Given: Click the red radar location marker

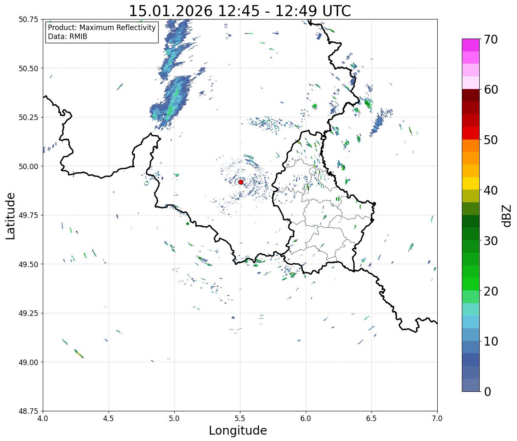Looking at the screenshot, I should (241, 182).
